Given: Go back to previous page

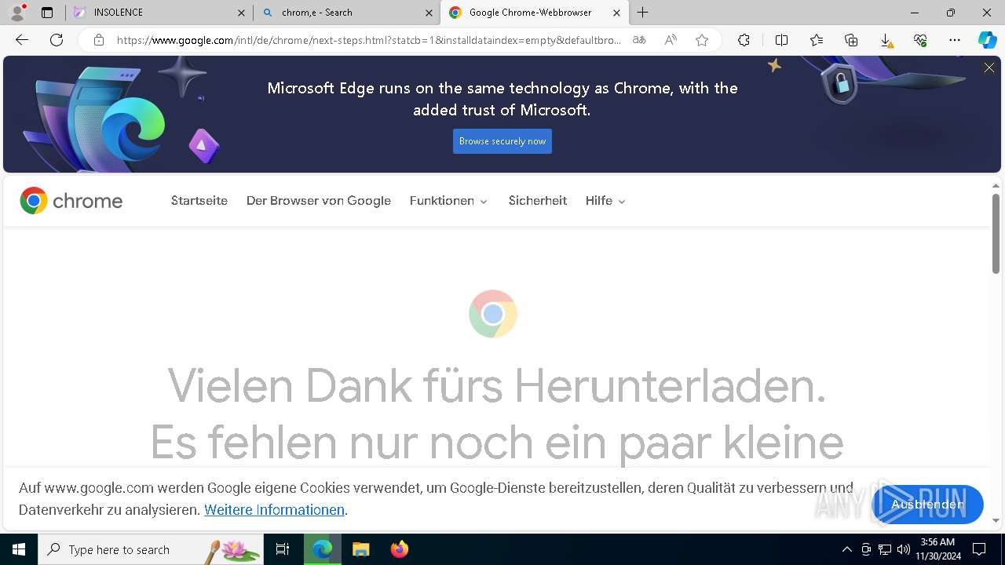Looking at the screenshot, I should tap(22, 40).
